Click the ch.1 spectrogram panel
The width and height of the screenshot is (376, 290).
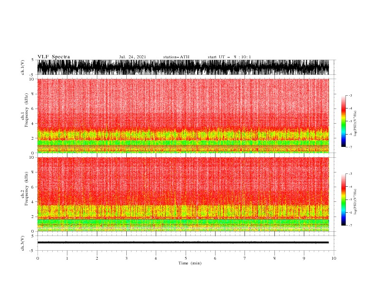pos(183,116)
